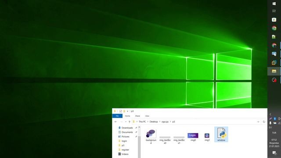Select the background image file
This screenshot has height=158, width=281.
(151, 136)
